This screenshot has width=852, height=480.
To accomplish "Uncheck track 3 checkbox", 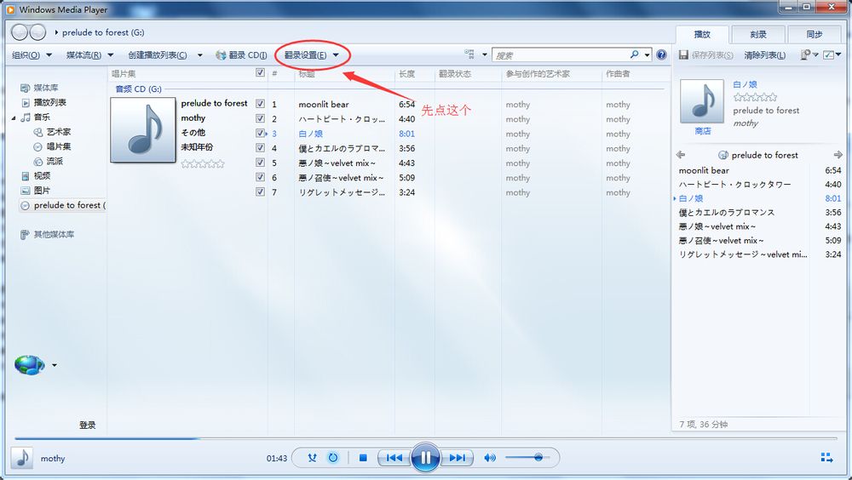I will pos(260,133).
